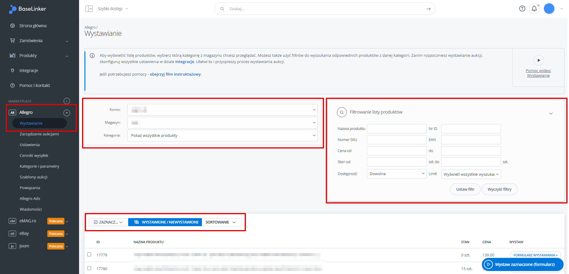
Task: Open the Szybki dostęp dropdown
Action: click(x=113, y=9)
